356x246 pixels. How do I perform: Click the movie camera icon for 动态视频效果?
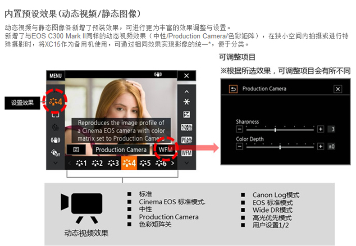click(82, 208)
